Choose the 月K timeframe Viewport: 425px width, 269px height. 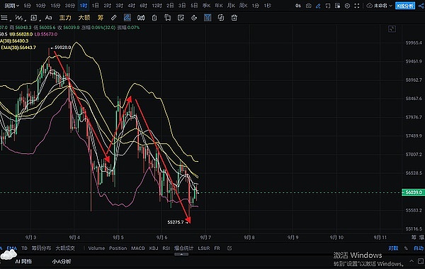coord(231,6)
